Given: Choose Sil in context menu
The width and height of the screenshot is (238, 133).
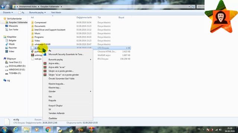Looking at the screenshot, I should [49, 109].
